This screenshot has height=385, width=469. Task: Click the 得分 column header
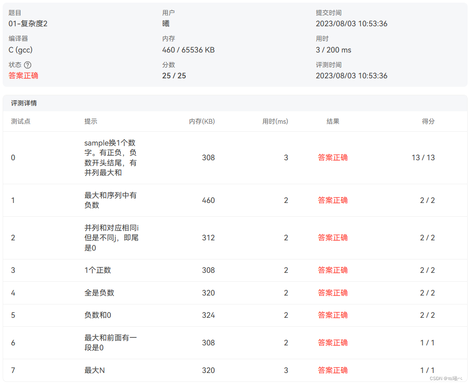428,121
